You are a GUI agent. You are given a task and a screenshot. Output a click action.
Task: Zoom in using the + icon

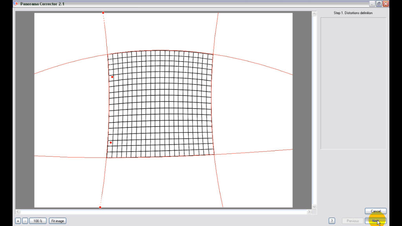click(17, 221)
